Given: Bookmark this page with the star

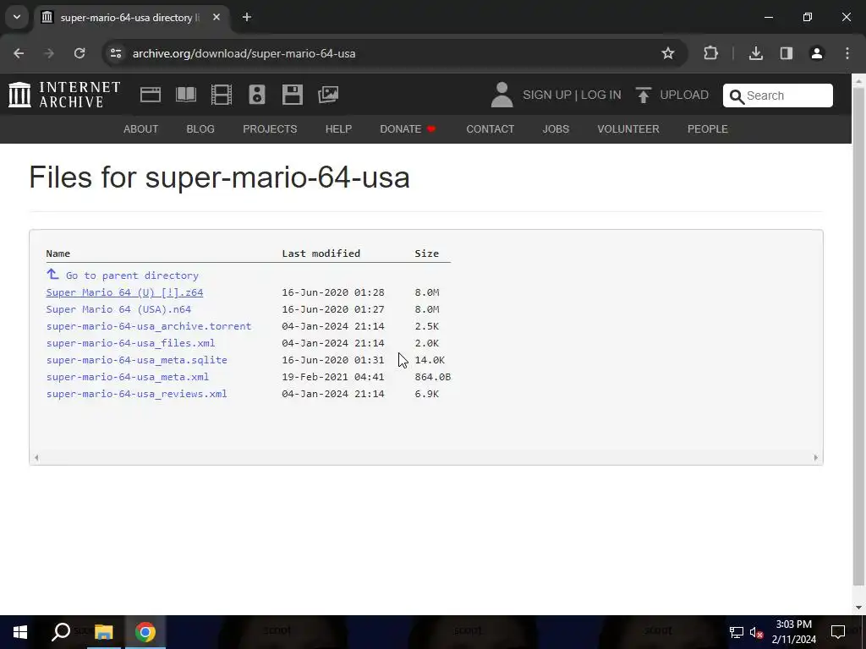Looking at the screenshot, I should pos(668,53).
